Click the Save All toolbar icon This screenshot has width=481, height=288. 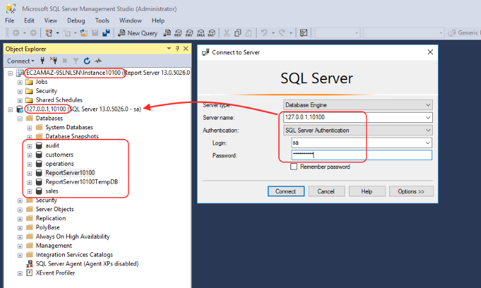(x=106, y=33)
